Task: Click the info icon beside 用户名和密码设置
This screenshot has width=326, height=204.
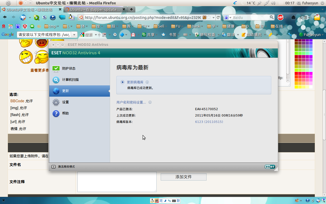Action: click(150, 102)
